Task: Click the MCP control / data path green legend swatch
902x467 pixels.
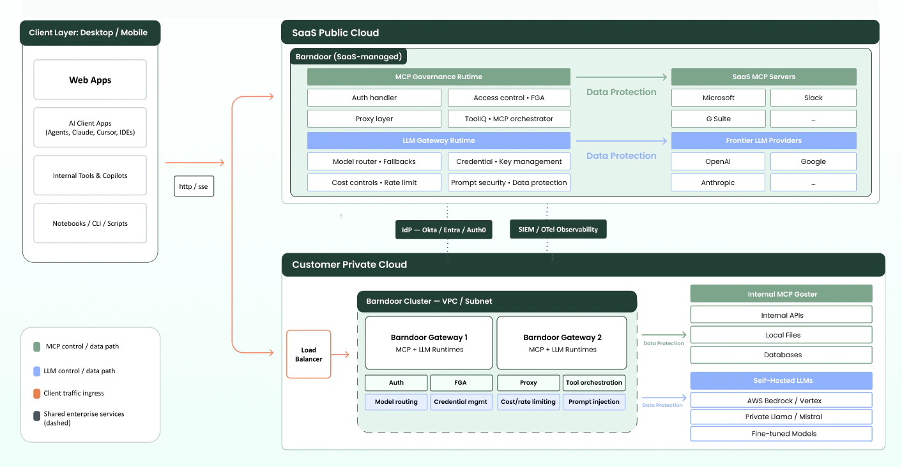Action: 37,347
